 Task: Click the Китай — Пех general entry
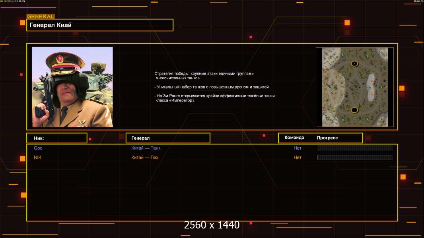point(145,157)
